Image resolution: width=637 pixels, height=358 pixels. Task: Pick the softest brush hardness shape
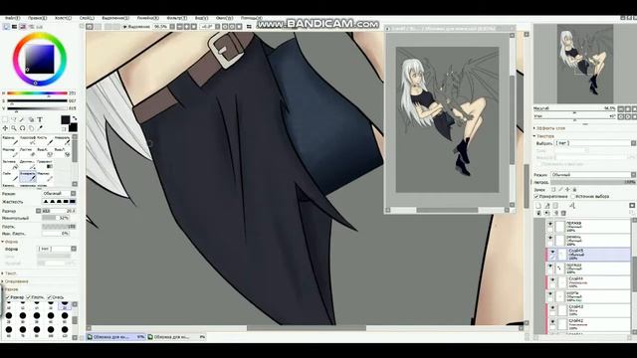[46, 201]
